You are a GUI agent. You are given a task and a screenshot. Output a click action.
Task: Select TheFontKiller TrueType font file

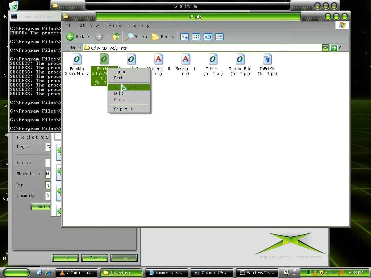click(x=267, y=64)
